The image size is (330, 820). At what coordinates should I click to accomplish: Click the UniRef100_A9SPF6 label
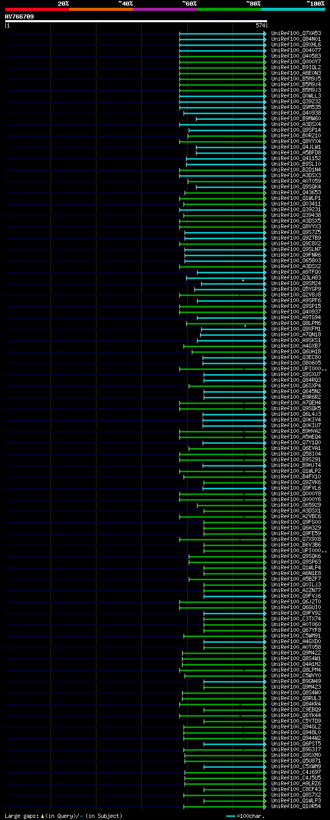pos(296,300)
